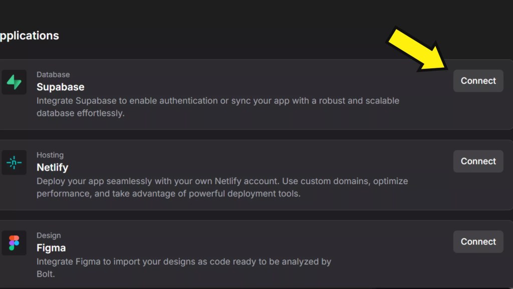Click the Netlify diamond logo icon
The width and height of the screenshot is (513, 289).
[14, 162]
